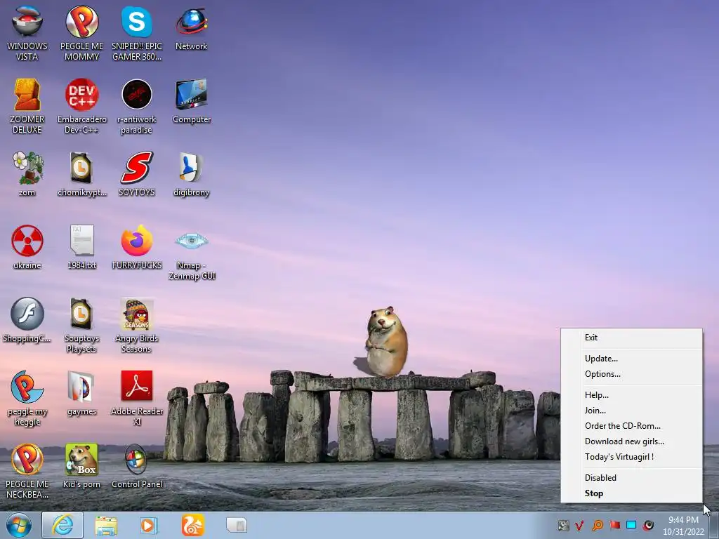719x539 pixels.
Task: Open Windows Explorer folder in taskbar
Action: [x=106, y=525]
